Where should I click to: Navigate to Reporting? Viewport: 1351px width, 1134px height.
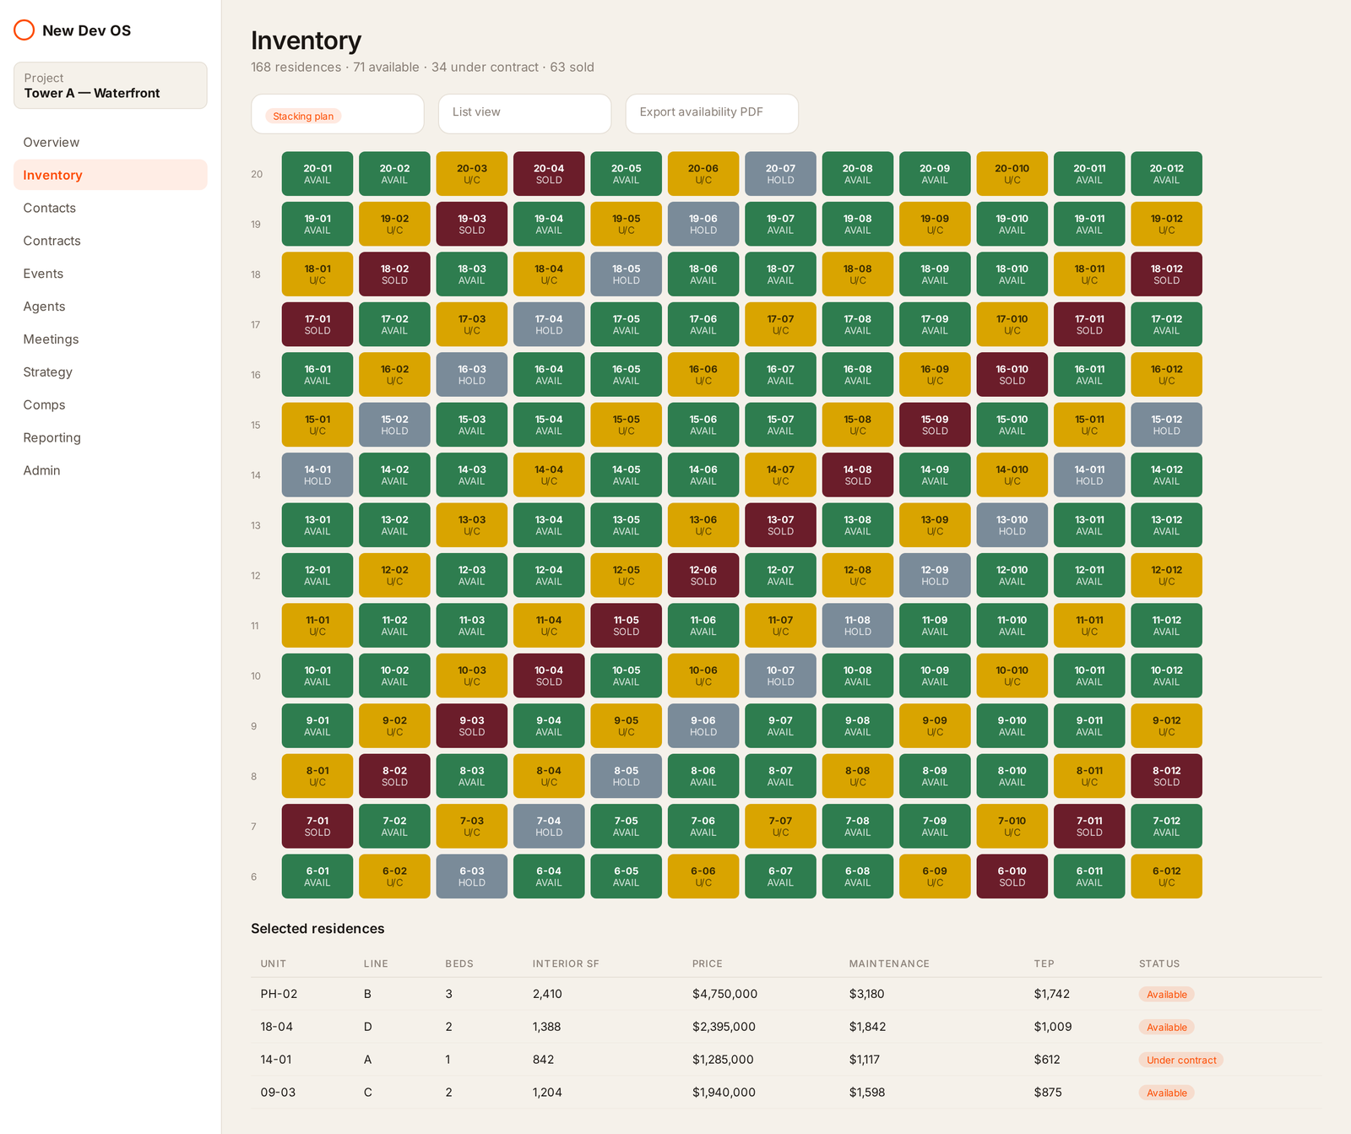pos(111,437)
